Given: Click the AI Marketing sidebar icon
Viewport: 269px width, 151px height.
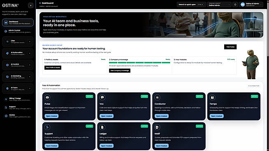Looking at the screenshot, I should pos(7,77).
